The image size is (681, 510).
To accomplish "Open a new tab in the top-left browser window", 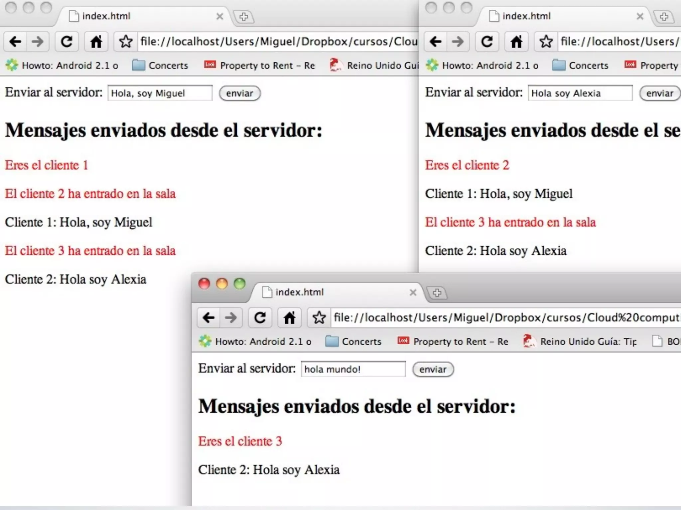I will (244, 17).
